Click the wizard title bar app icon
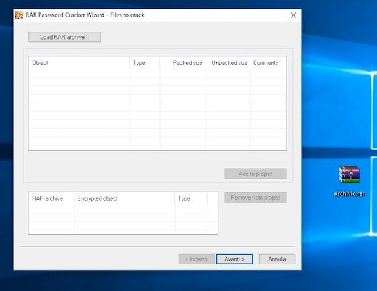Image resolution: width=377 pixels, height=291 pixels. tap(19, 15)
